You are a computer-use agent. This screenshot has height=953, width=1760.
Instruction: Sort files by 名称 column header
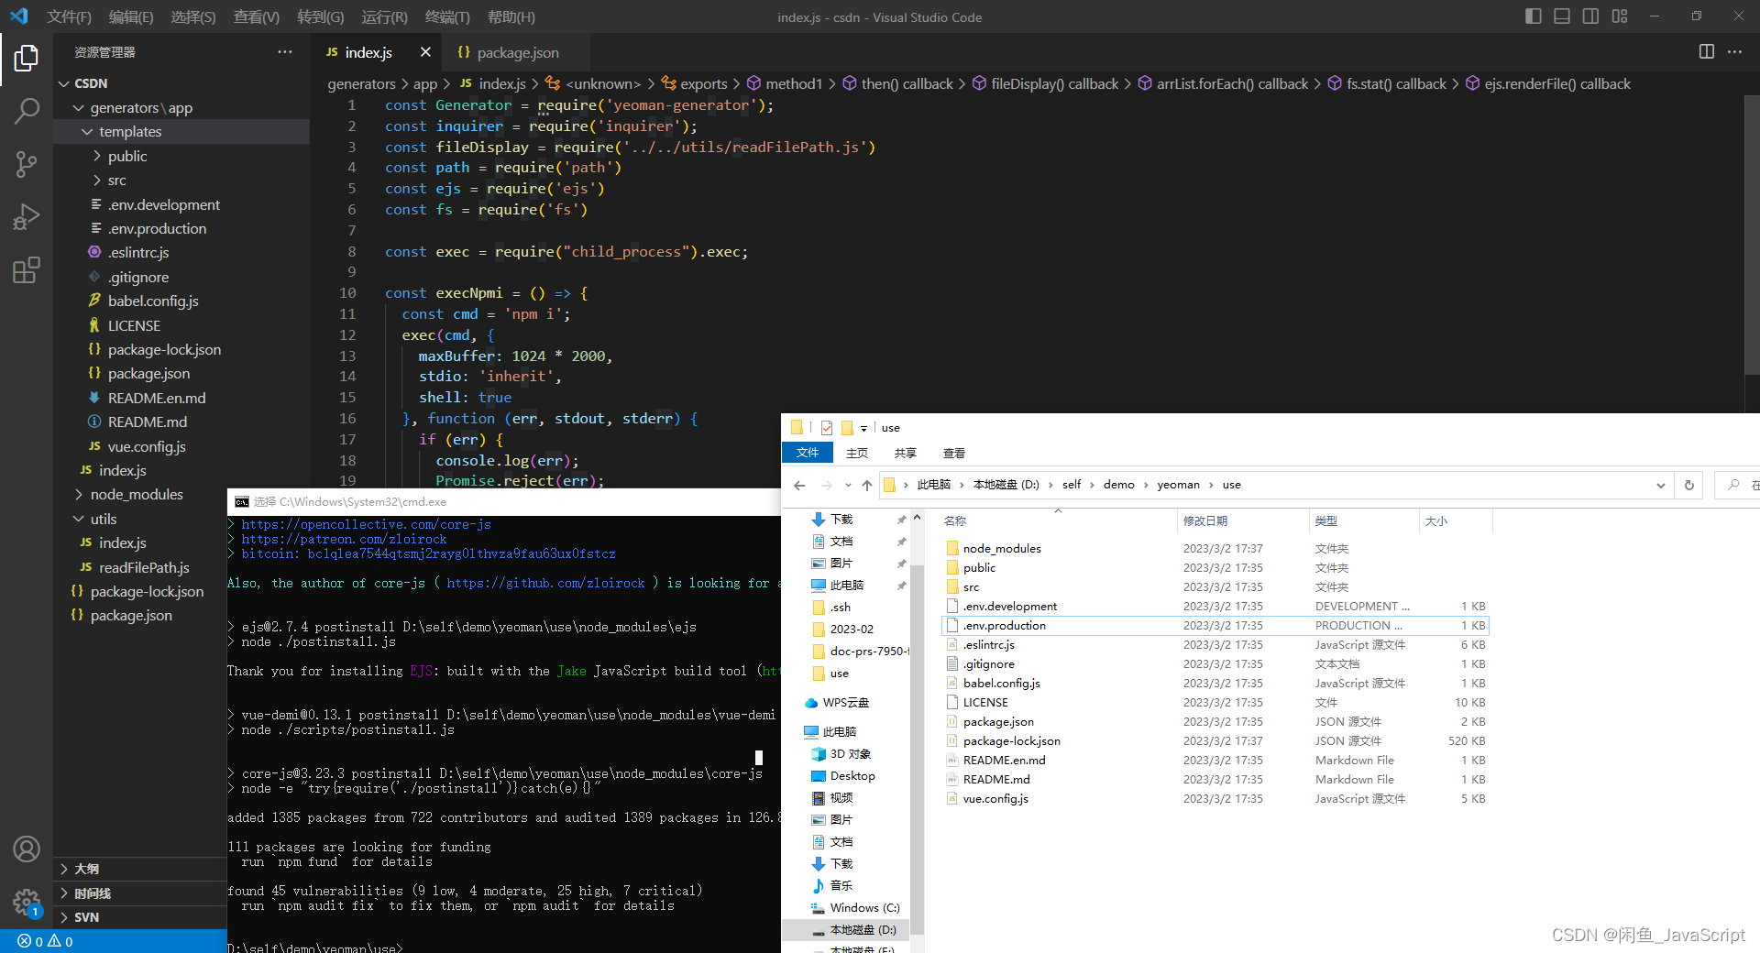[x=1056, y=520]
